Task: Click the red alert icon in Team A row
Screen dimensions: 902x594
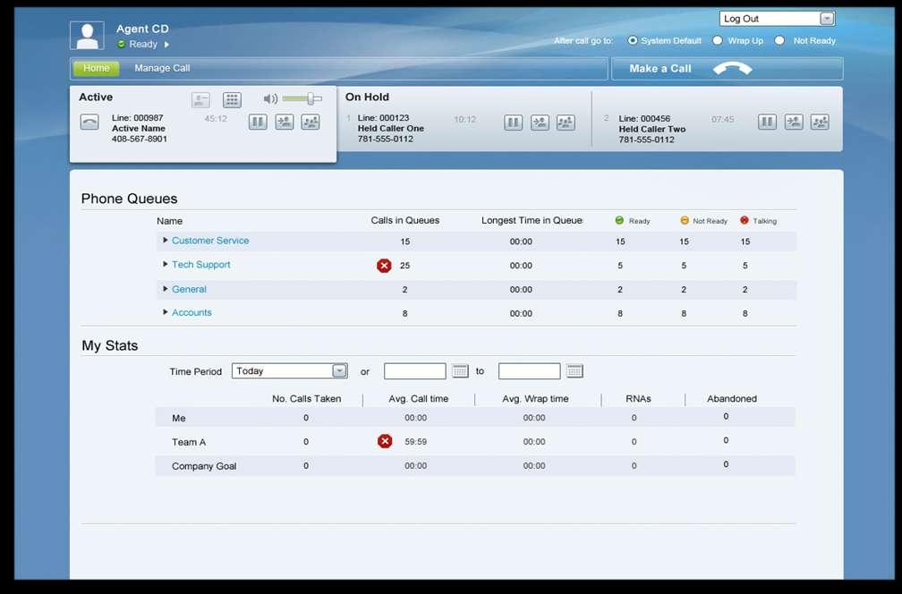Action: [x=385, y=441]
